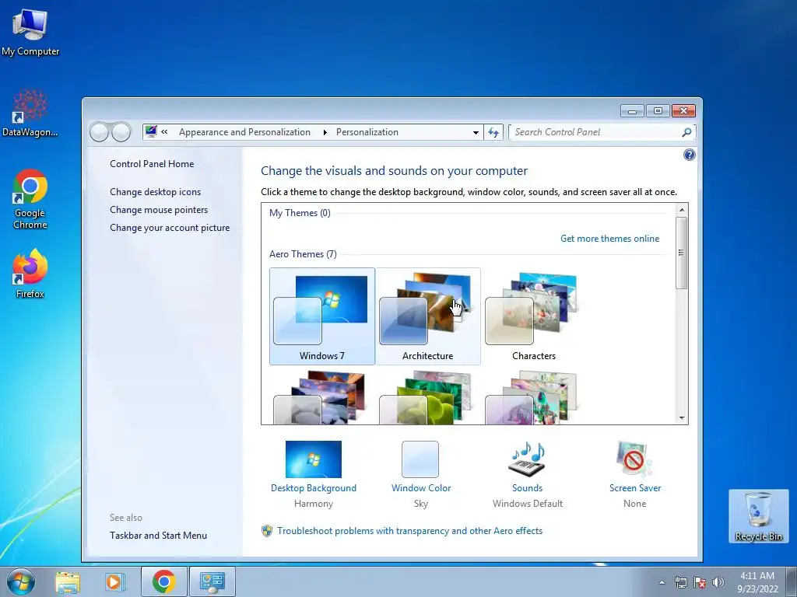Click the Show desktop button

792,581
